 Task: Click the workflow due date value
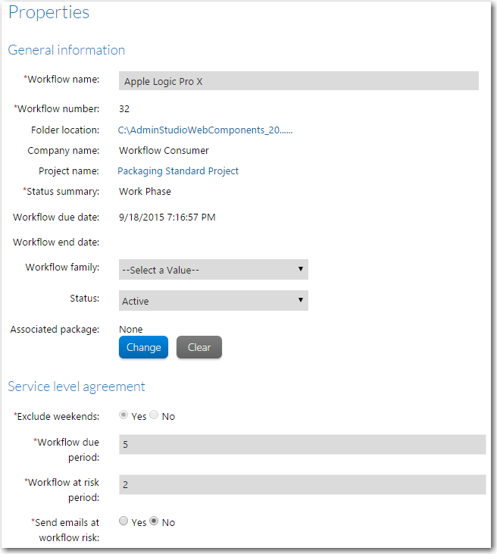[x=167, y=217]
